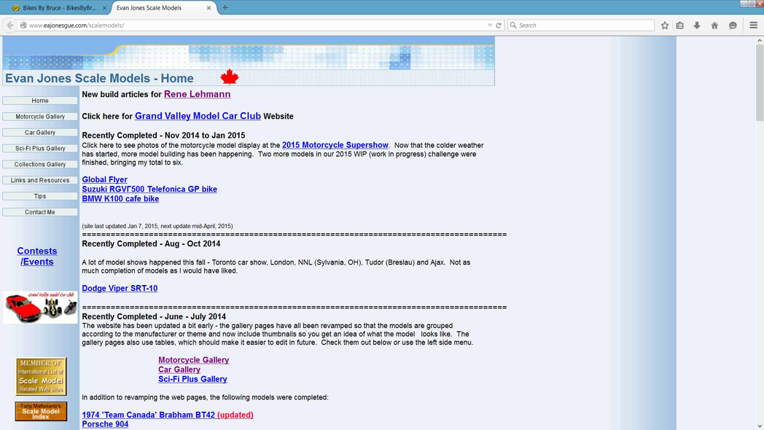Open the bookmarks list icon
Viewport: 764px width, 430px height.
tap(680, 26)
